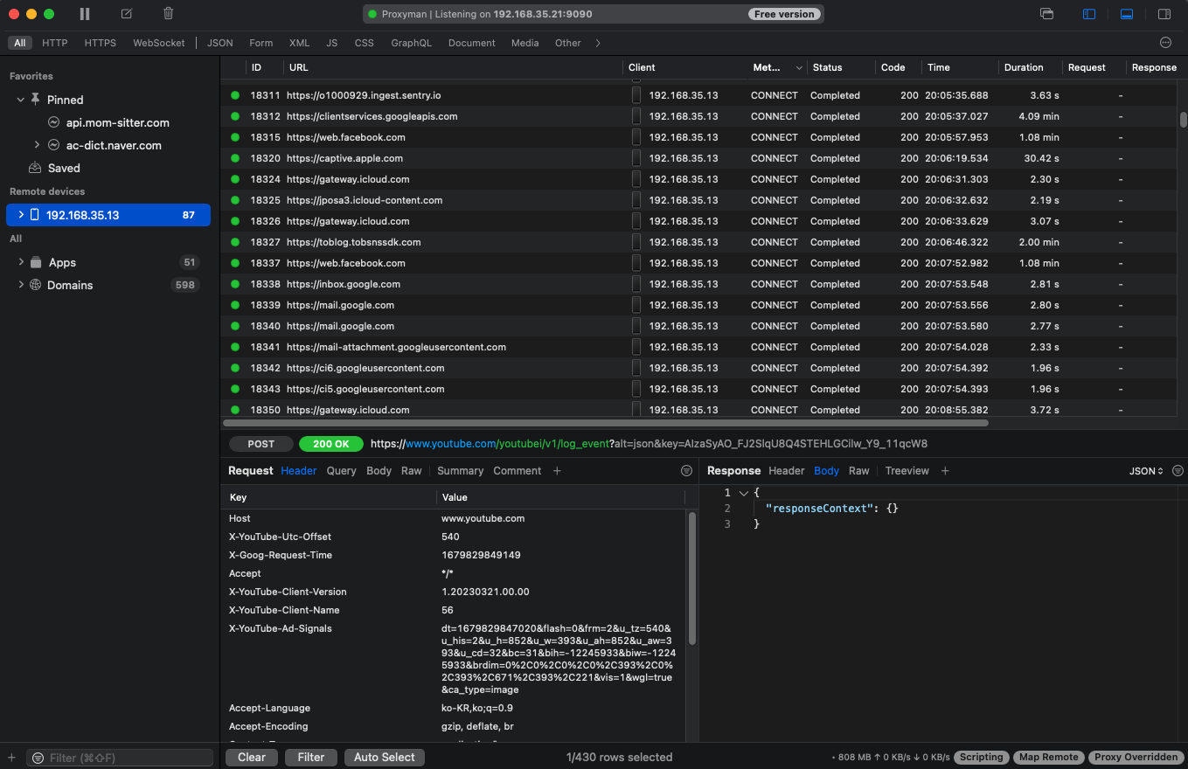Toggle the bottom detail panel visibility
Viewport: 1188px width, 769px height.
[1127, 14]
